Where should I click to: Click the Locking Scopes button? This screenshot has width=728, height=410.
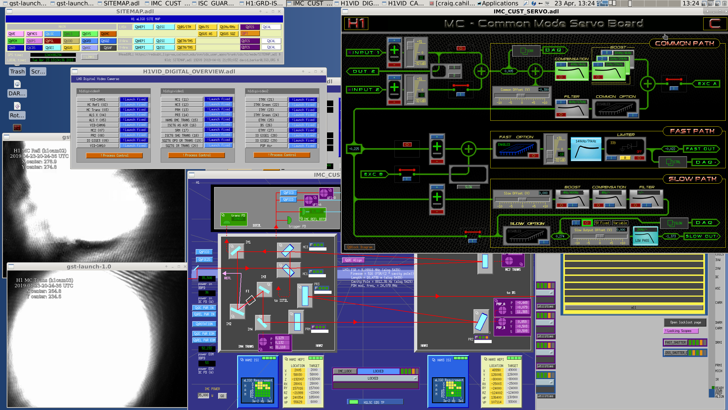click(681, 331)
